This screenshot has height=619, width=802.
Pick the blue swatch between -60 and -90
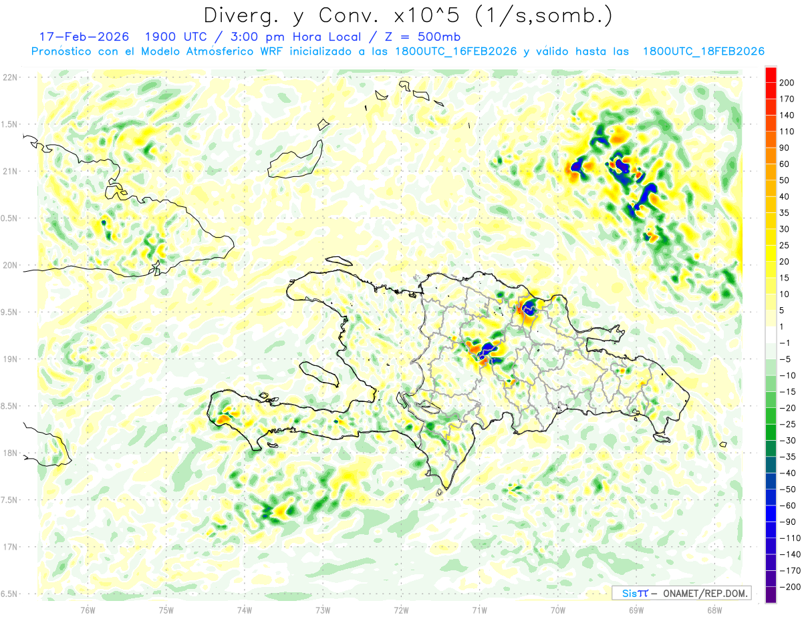[x=771, y=513]
